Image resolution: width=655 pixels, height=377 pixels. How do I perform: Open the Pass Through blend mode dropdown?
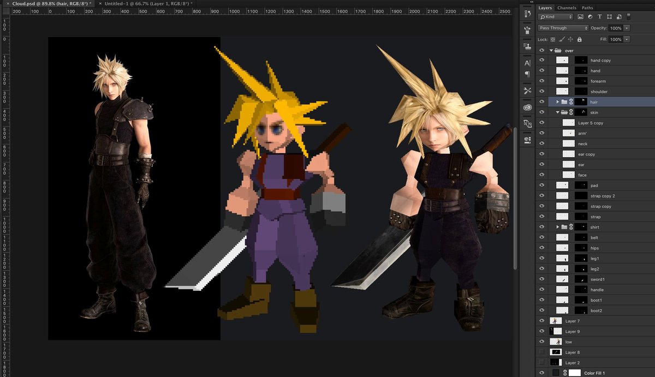(563, 28)
